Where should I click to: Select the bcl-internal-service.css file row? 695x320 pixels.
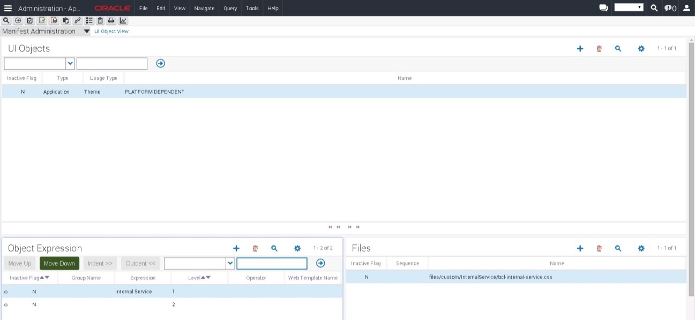(x=516, y=277)
